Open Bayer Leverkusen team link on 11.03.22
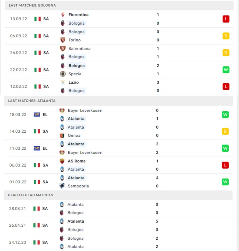The width and height of the screenshot is (239, 251). point(85,153)
